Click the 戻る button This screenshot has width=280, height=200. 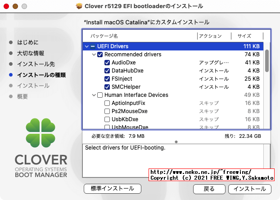(x=209, y=189)
